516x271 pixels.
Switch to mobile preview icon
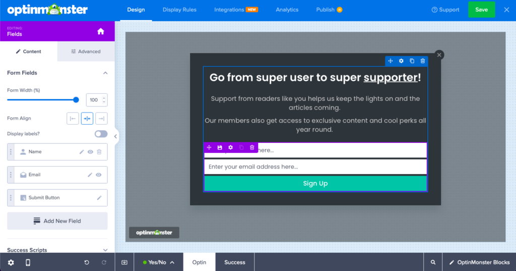28,262
